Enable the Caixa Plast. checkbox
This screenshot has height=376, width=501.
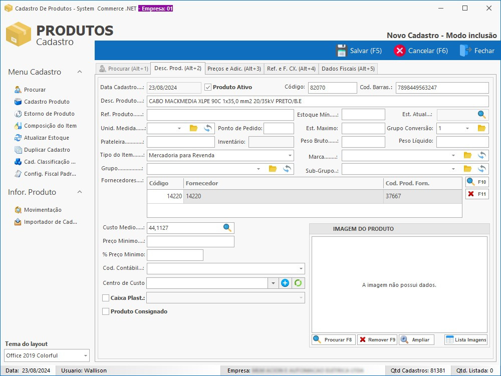coord(106,298)
